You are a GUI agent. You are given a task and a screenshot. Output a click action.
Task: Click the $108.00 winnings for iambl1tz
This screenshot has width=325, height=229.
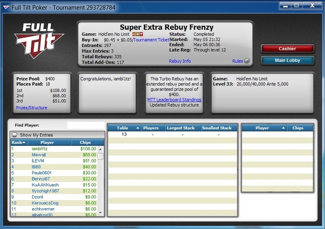click(88, 149)
